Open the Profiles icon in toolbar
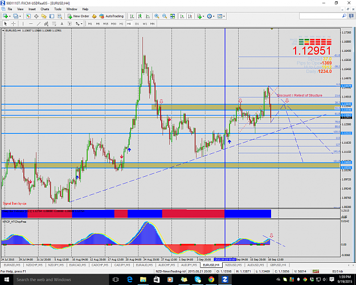 tap(15, 16)
